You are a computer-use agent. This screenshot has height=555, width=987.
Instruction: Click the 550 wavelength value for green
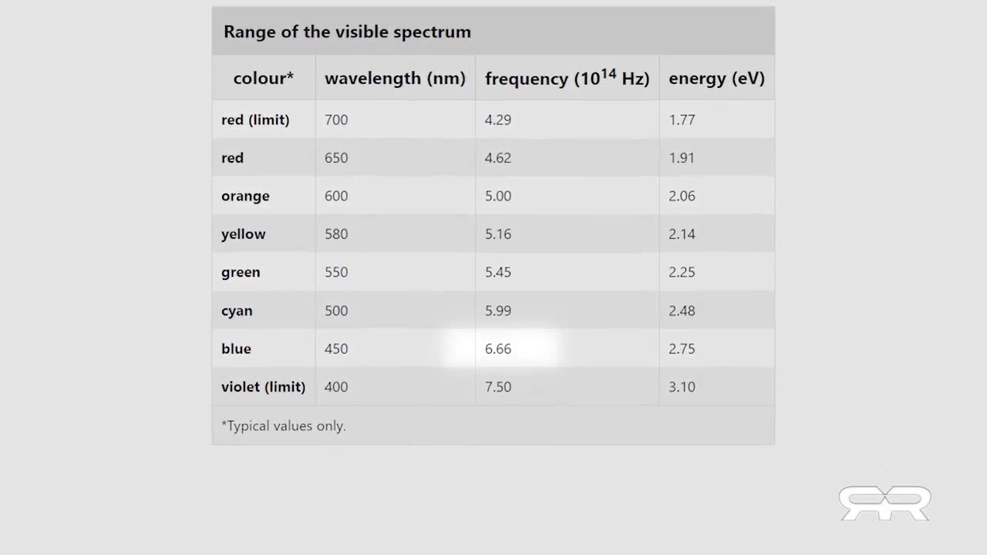pos(336,272)
